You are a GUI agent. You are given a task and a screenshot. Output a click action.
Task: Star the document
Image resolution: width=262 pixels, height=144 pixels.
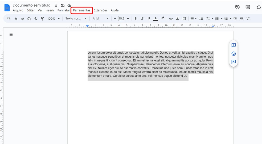56,6
